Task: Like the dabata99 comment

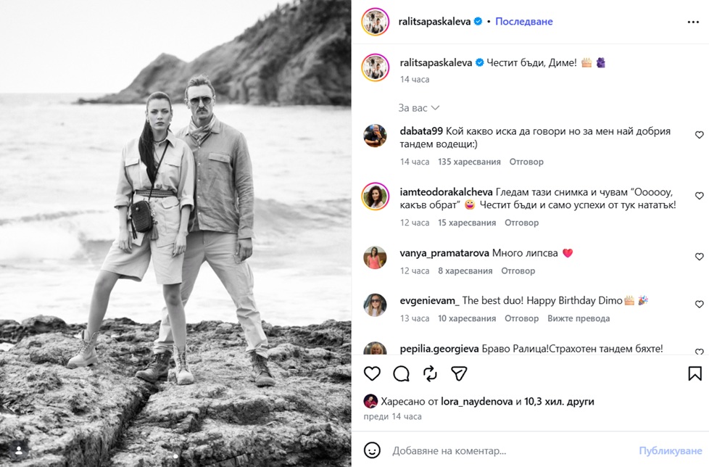Action: click(x=699, y=135)
